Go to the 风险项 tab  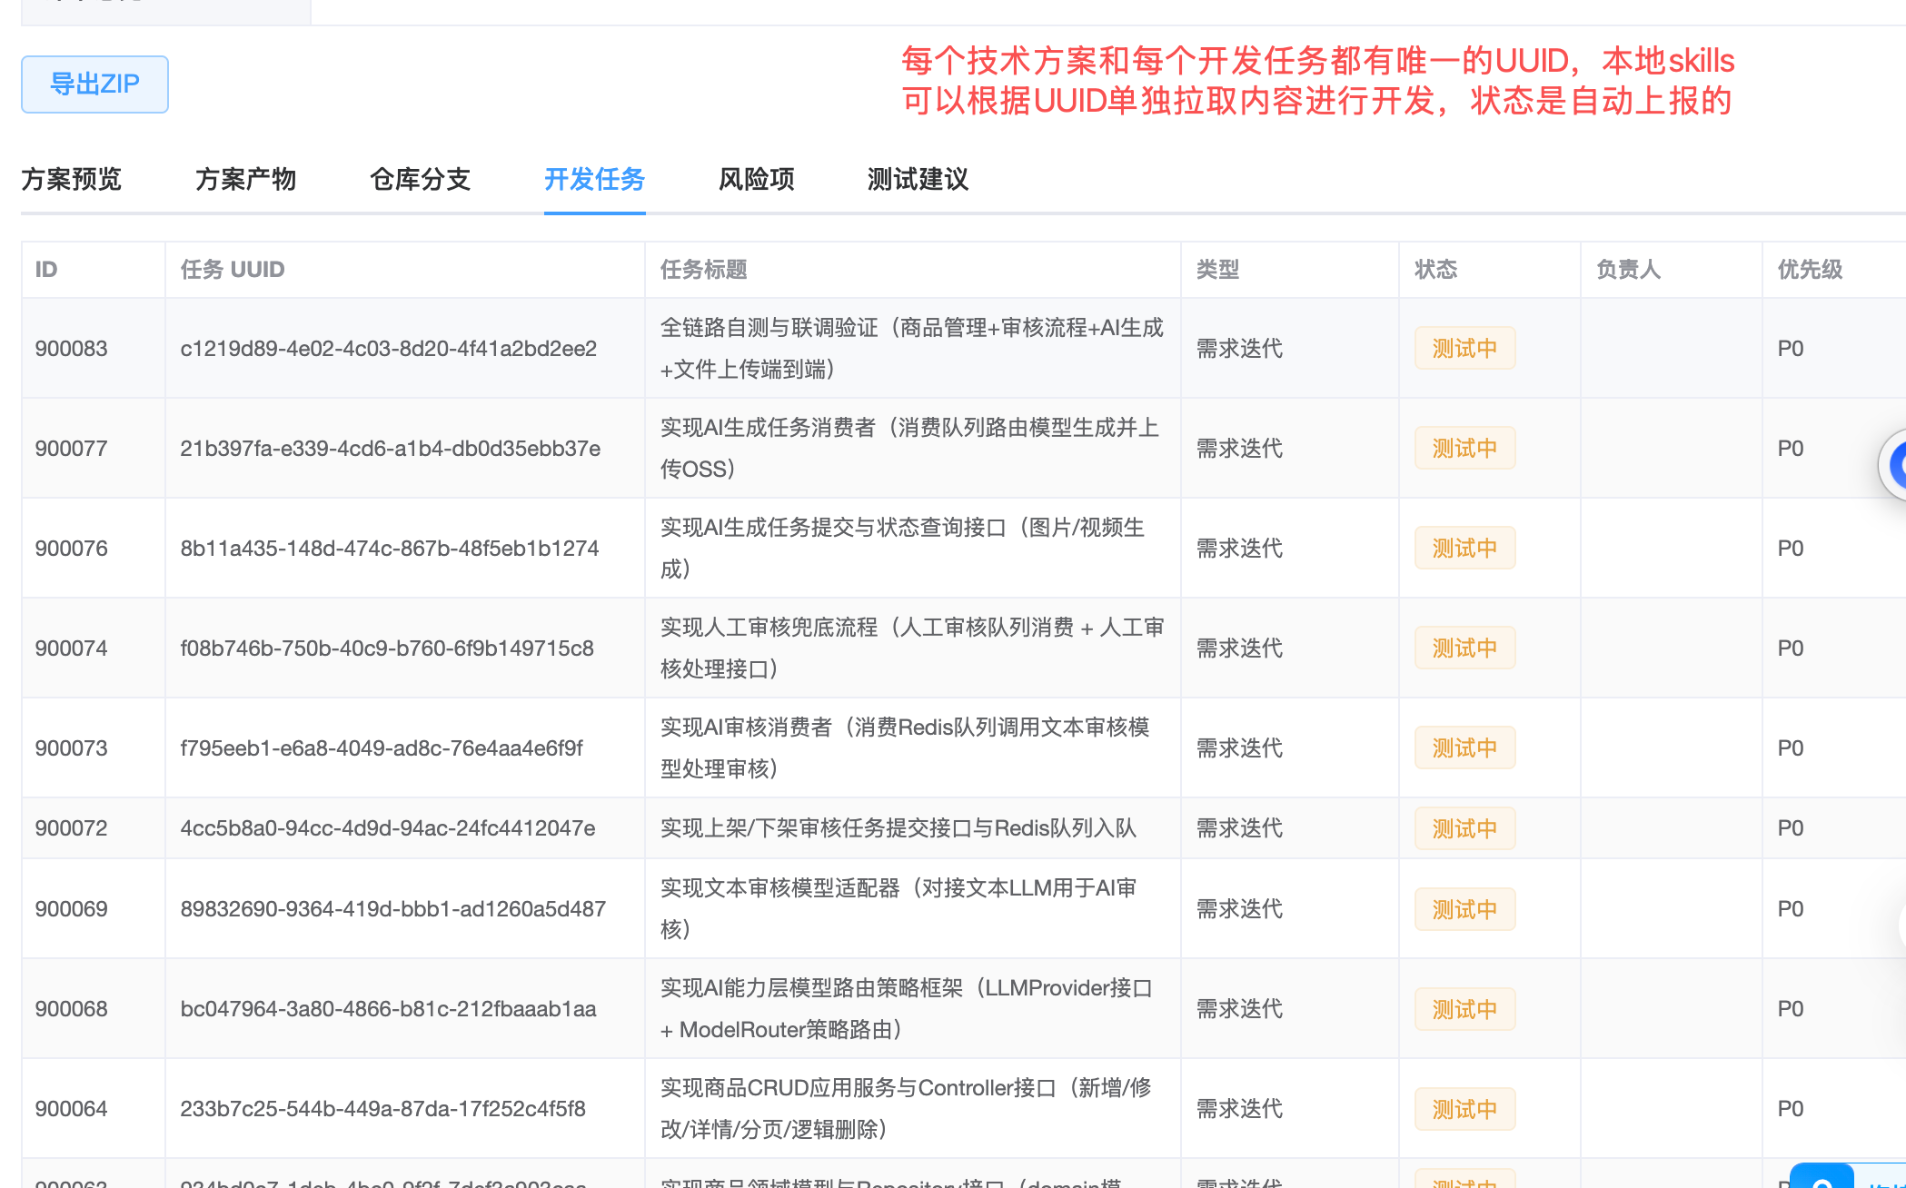point(757,179)
